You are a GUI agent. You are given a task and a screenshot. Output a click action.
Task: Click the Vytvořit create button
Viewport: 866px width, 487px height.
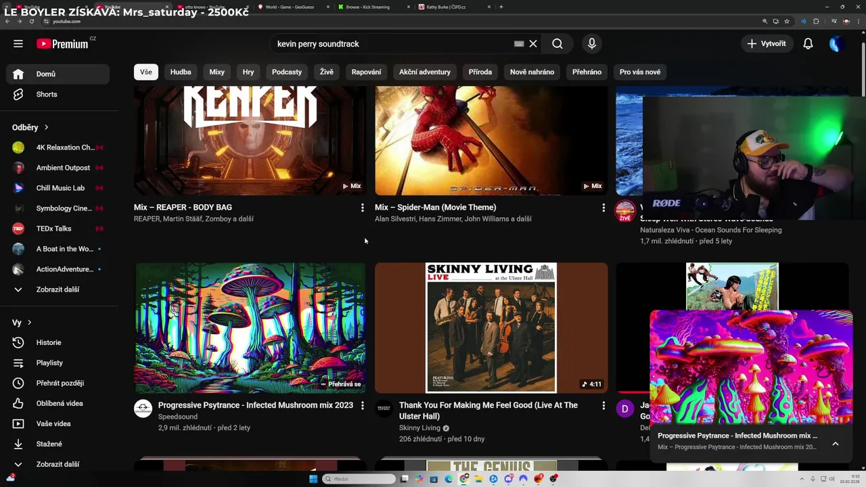(x=767, y=43)
